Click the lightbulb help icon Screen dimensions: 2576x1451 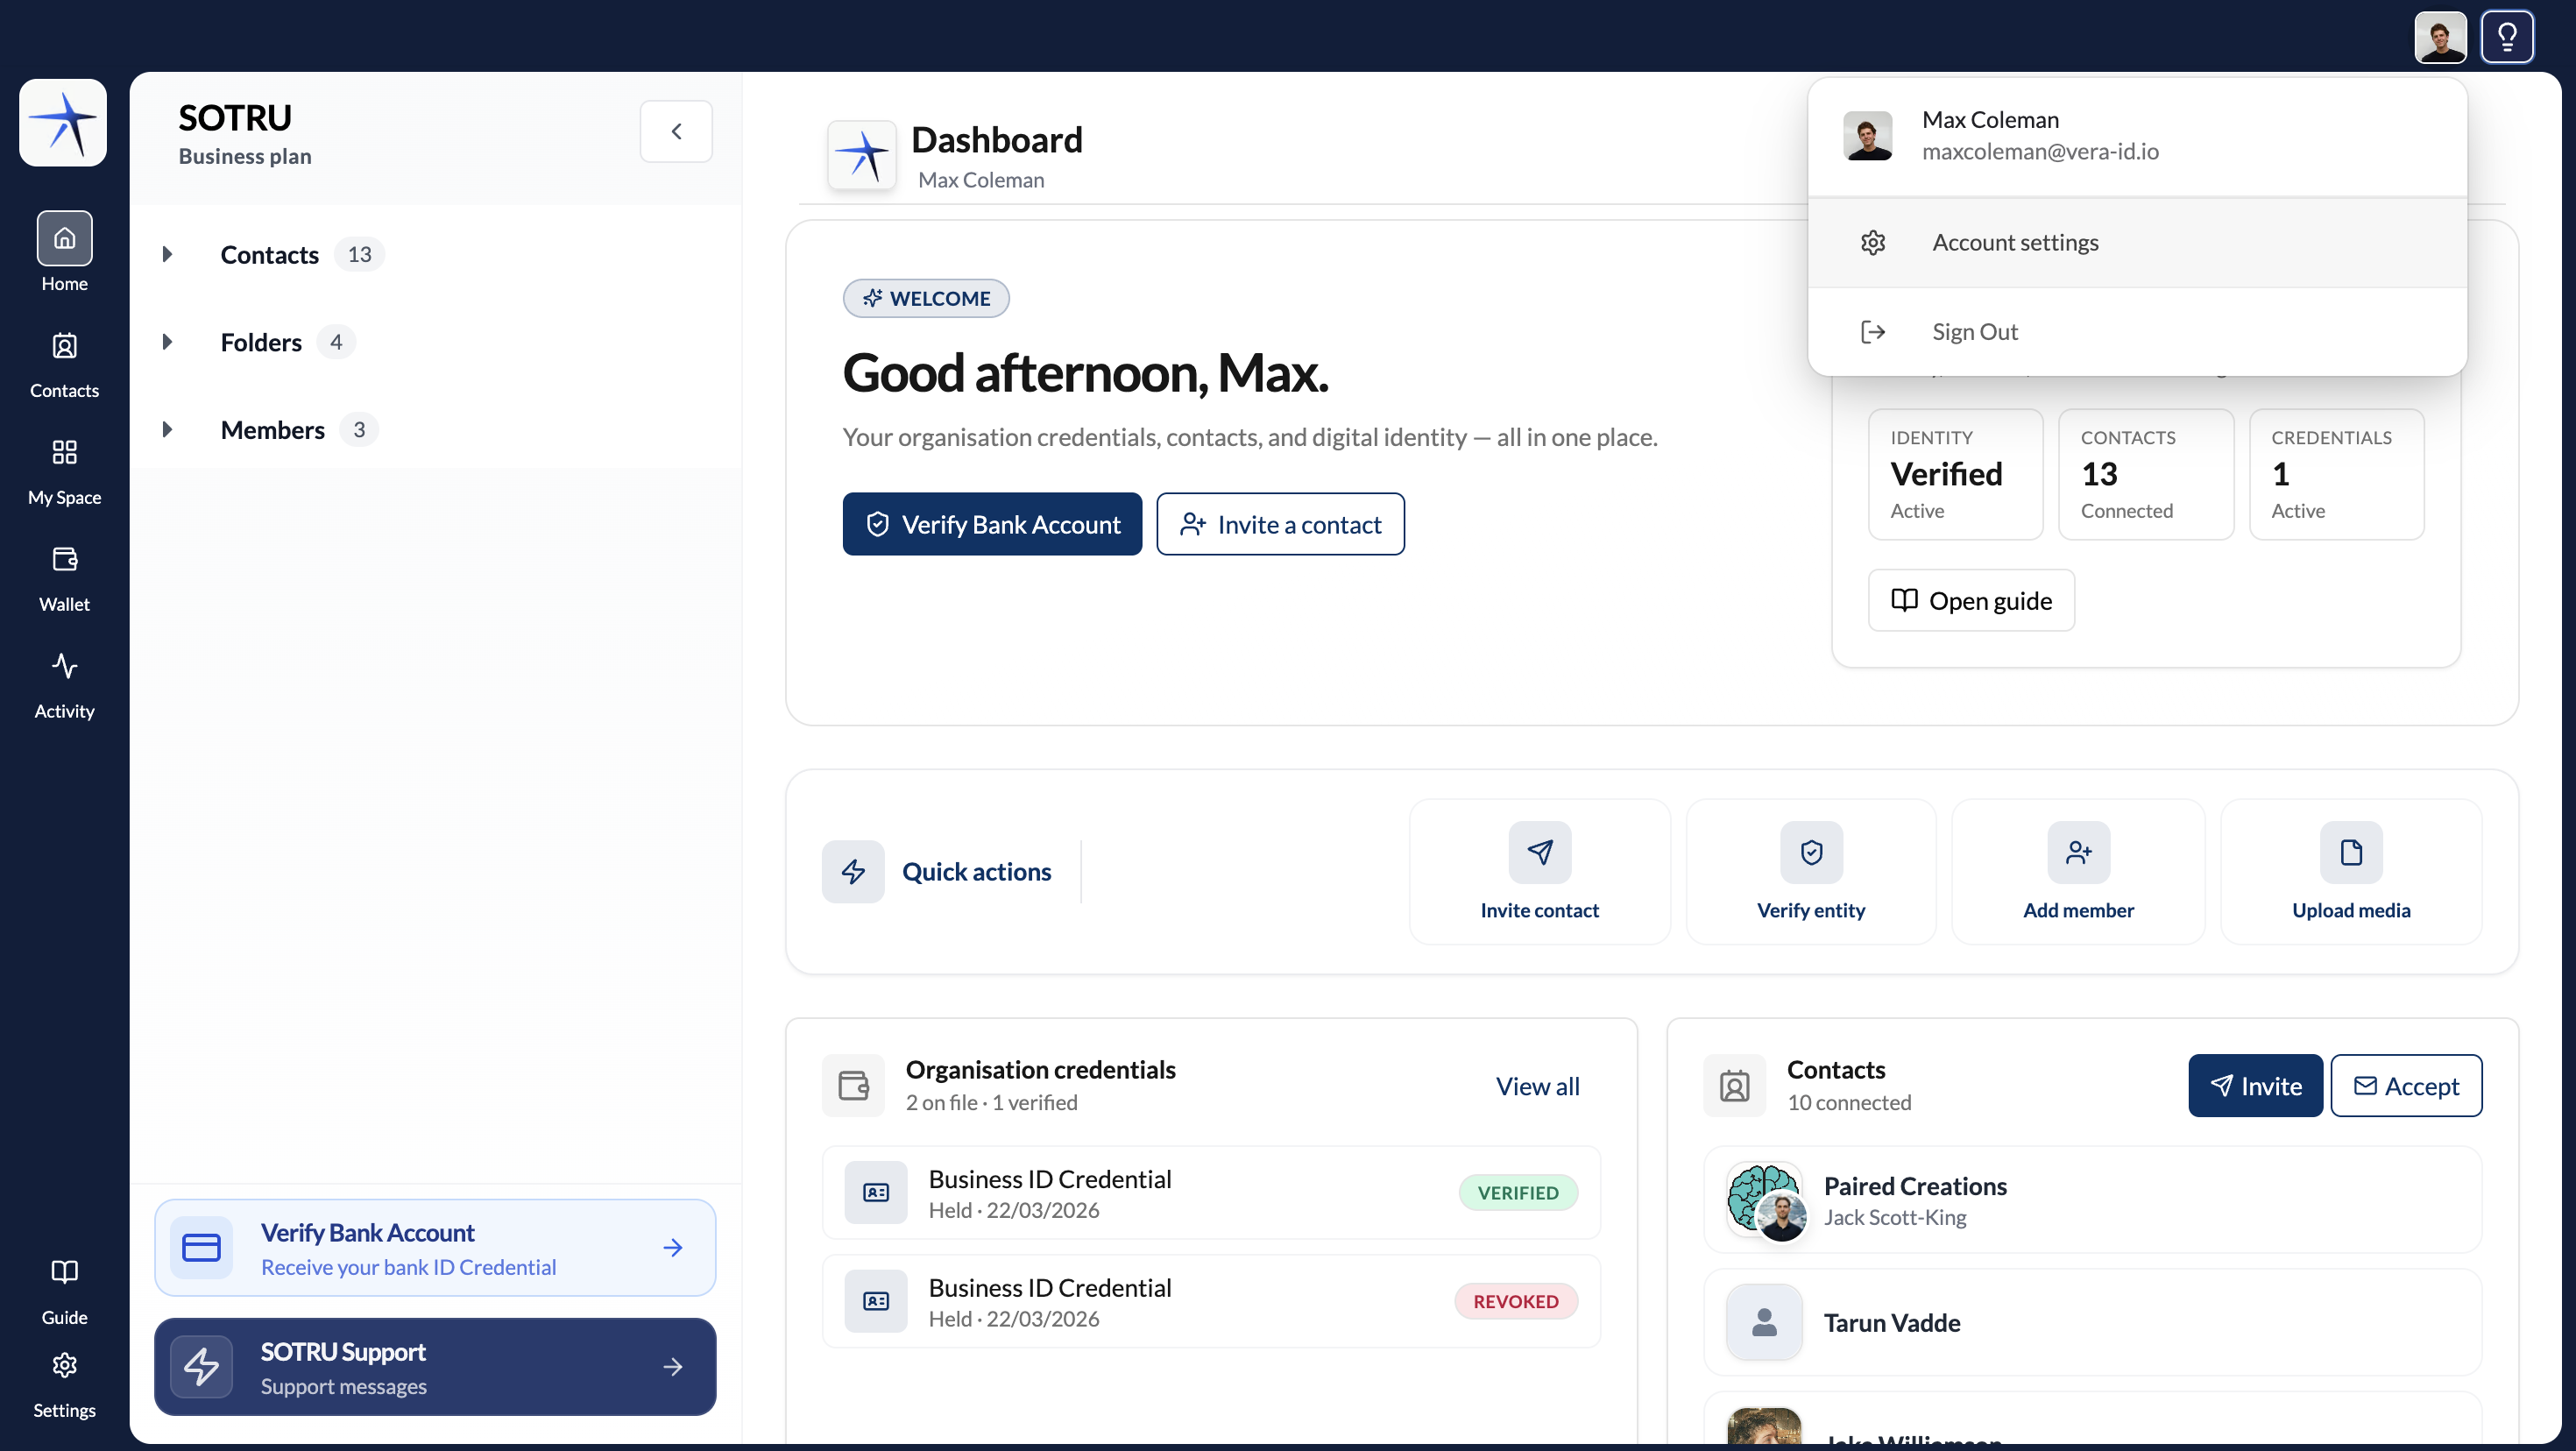point(2506,37)
